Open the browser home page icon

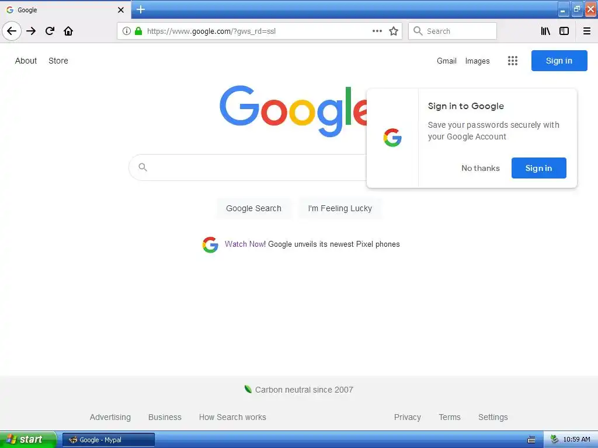(x=68, y=31)
